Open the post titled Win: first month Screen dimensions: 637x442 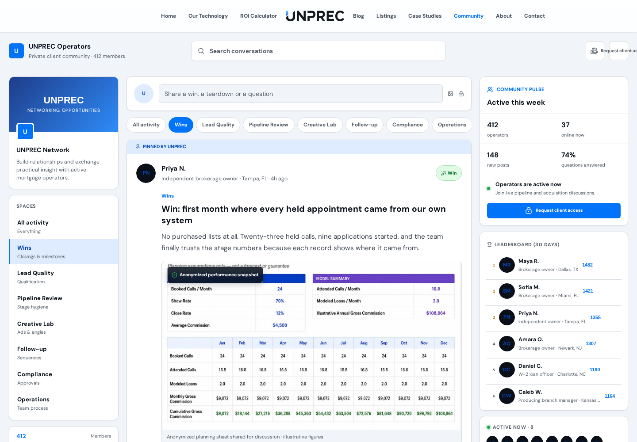point(303,215)
